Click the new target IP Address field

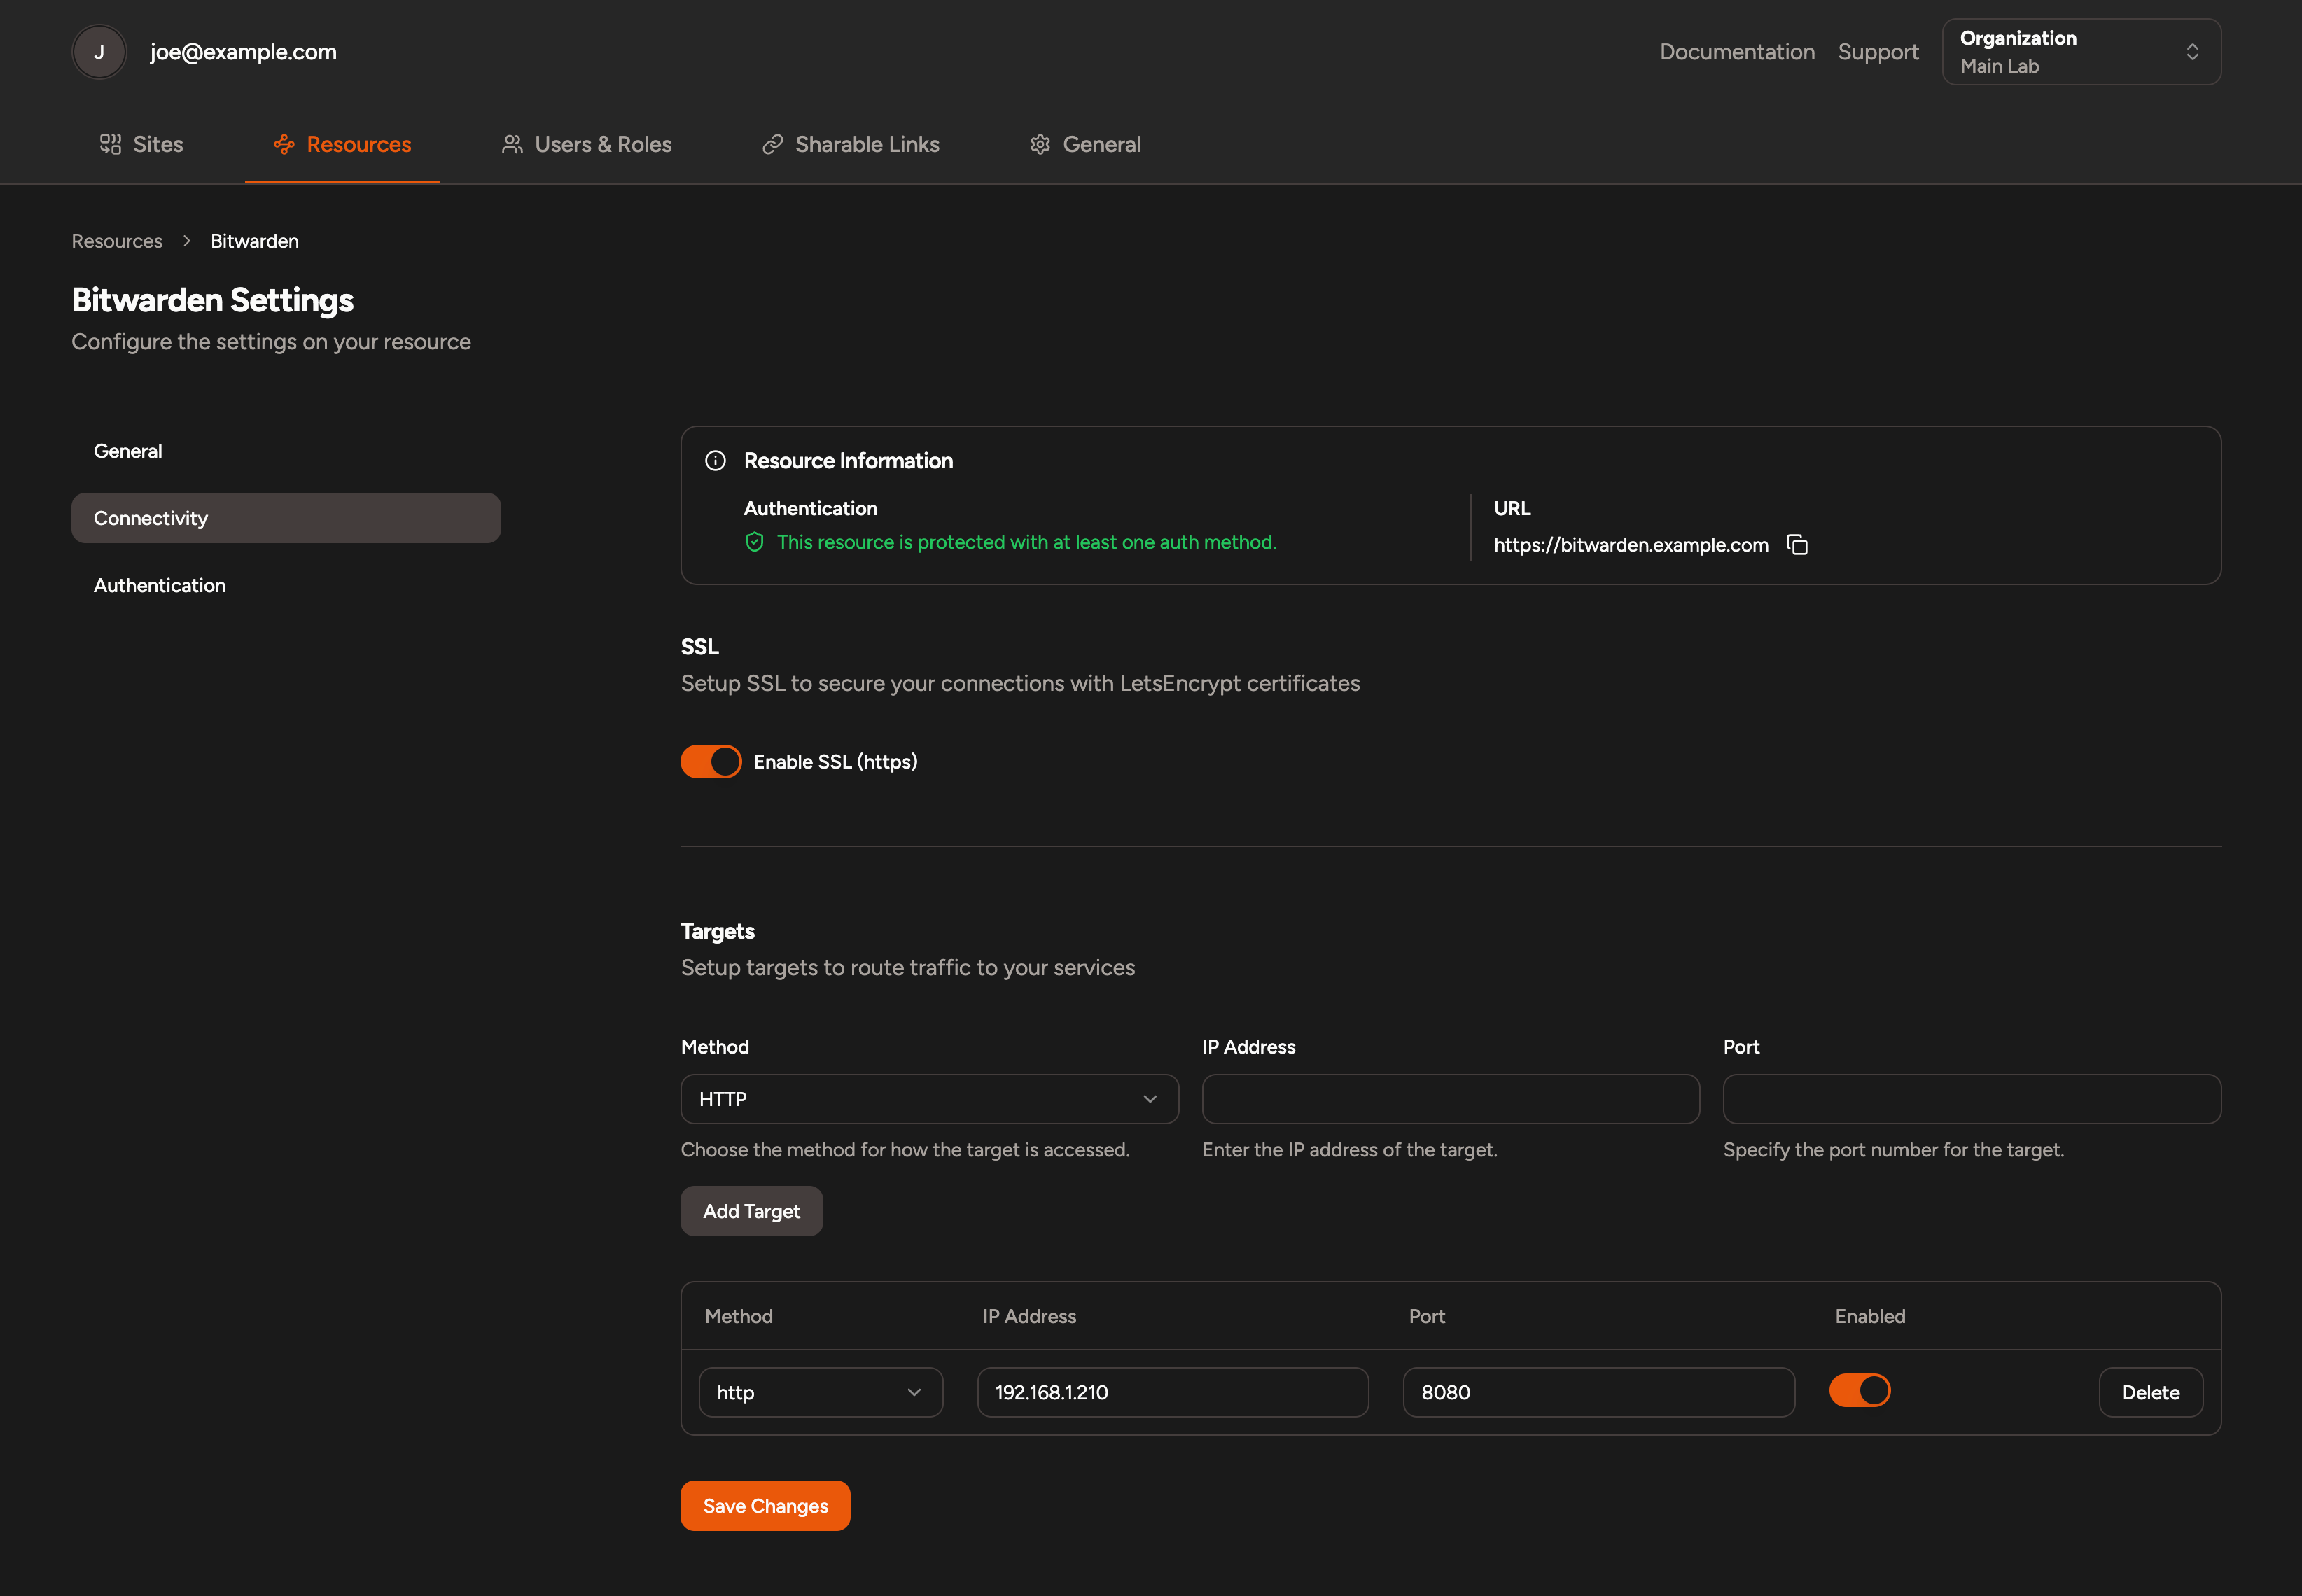click(1450, 1099)
